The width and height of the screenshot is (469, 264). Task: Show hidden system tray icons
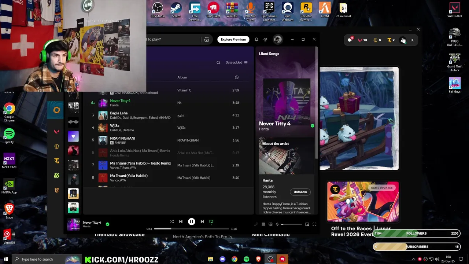[414, 259]
